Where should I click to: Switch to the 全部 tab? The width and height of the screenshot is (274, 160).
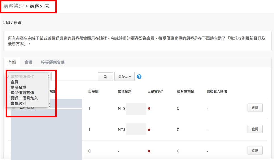coord(12,62)
